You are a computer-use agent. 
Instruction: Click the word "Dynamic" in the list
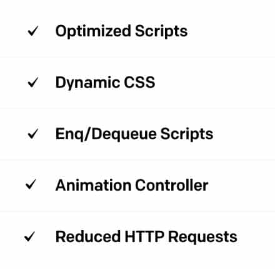coord(87,83)
